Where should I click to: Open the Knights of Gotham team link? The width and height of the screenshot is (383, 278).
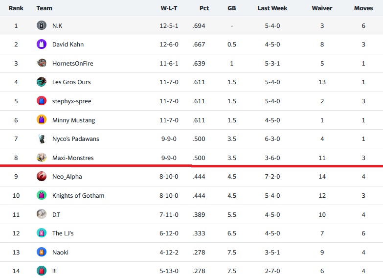click(x=78, y=196)
